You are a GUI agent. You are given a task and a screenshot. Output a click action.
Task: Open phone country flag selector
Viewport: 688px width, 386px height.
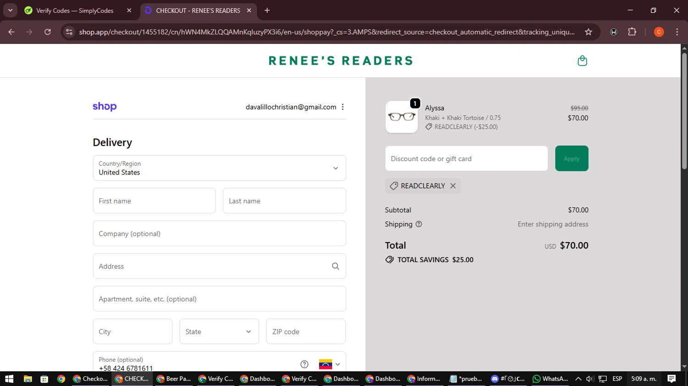pos(329,364)
